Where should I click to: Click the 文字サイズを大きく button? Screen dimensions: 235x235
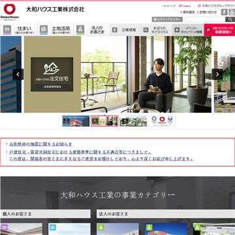tap(167, 20)
